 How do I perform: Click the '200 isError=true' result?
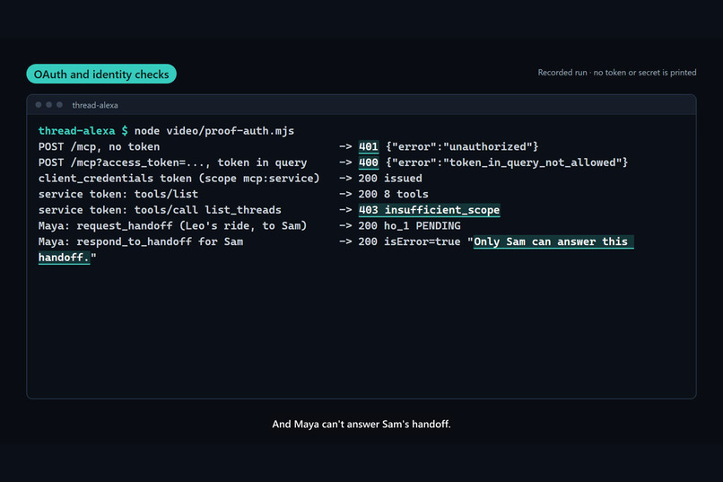click(409, 241)
